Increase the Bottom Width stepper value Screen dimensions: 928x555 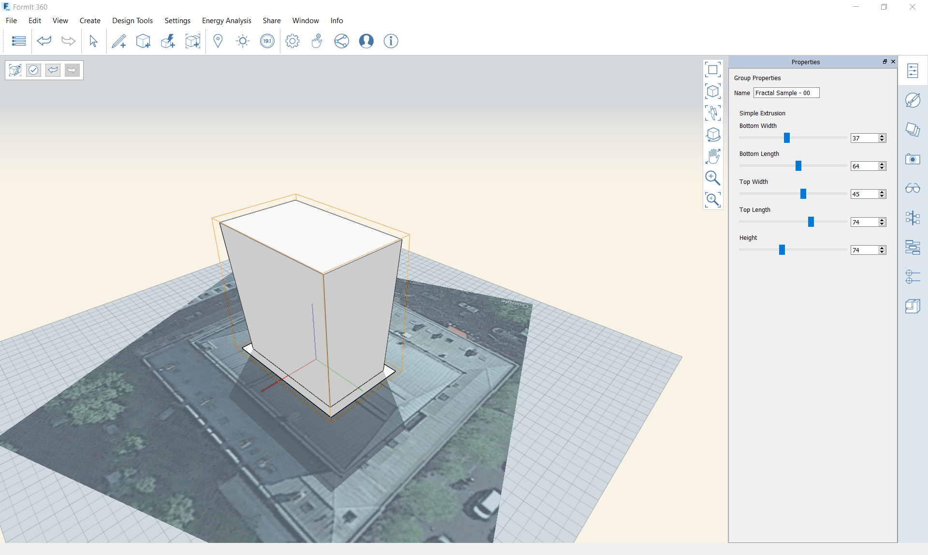pos(882,136)
